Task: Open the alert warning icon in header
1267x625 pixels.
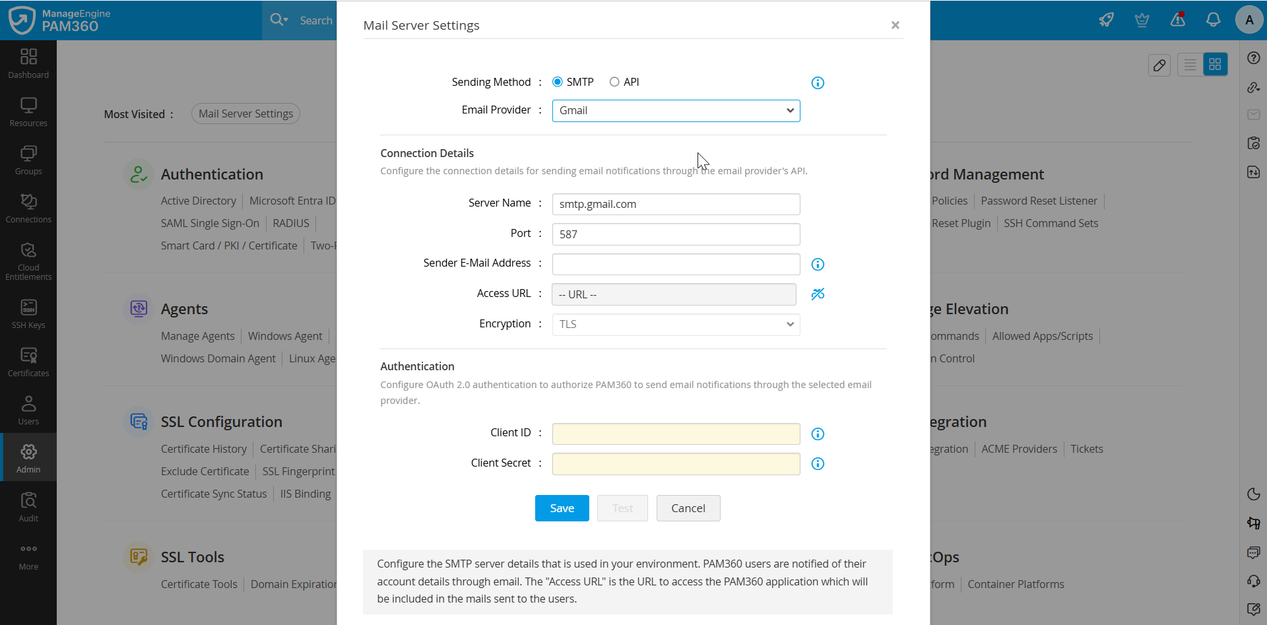Action: click(x=1178, y=20)
